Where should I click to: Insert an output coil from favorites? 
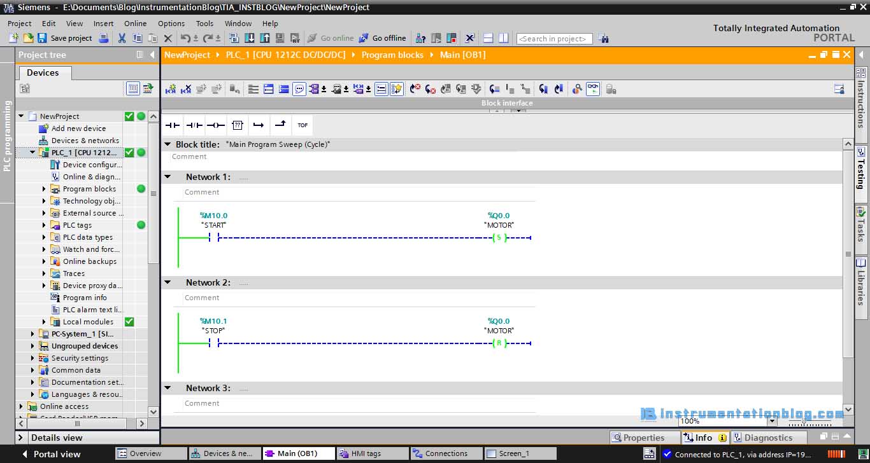215,125
